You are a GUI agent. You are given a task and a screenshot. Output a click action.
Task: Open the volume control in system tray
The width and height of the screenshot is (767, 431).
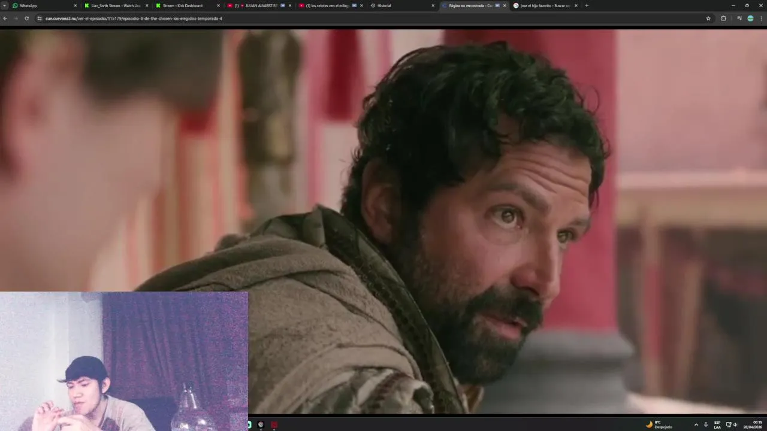735,424
